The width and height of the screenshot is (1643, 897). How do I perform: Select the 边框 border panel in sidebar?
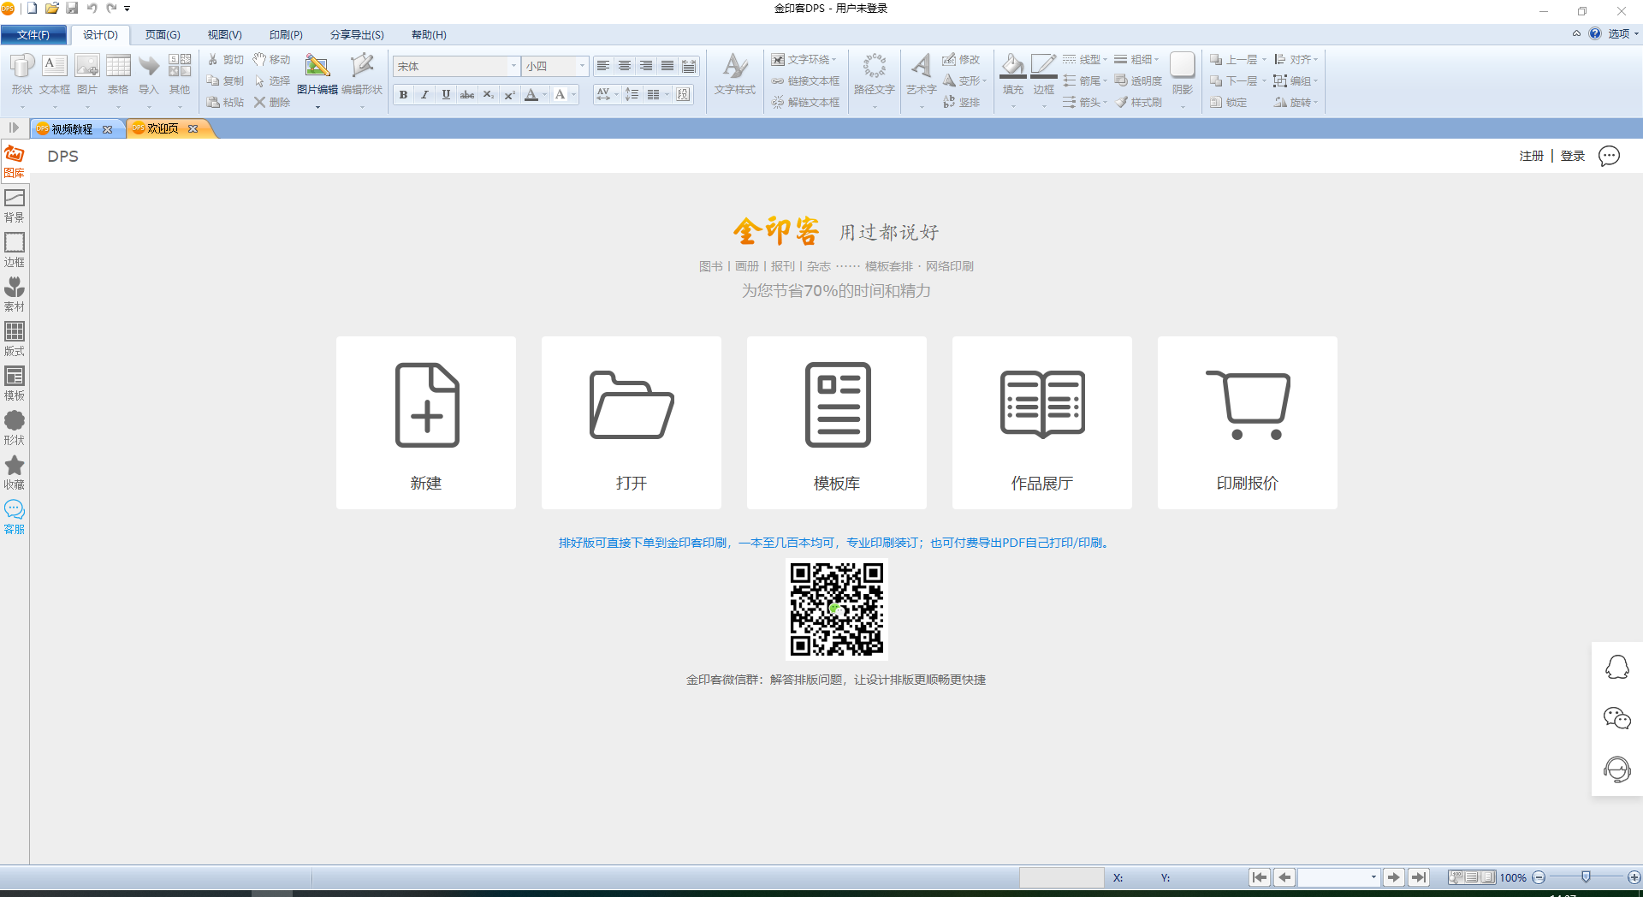pyautogui.click(x=15, y=250)
